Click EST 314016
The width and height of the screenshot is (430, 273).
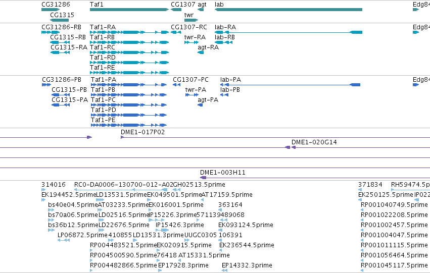tap(43, 190)
